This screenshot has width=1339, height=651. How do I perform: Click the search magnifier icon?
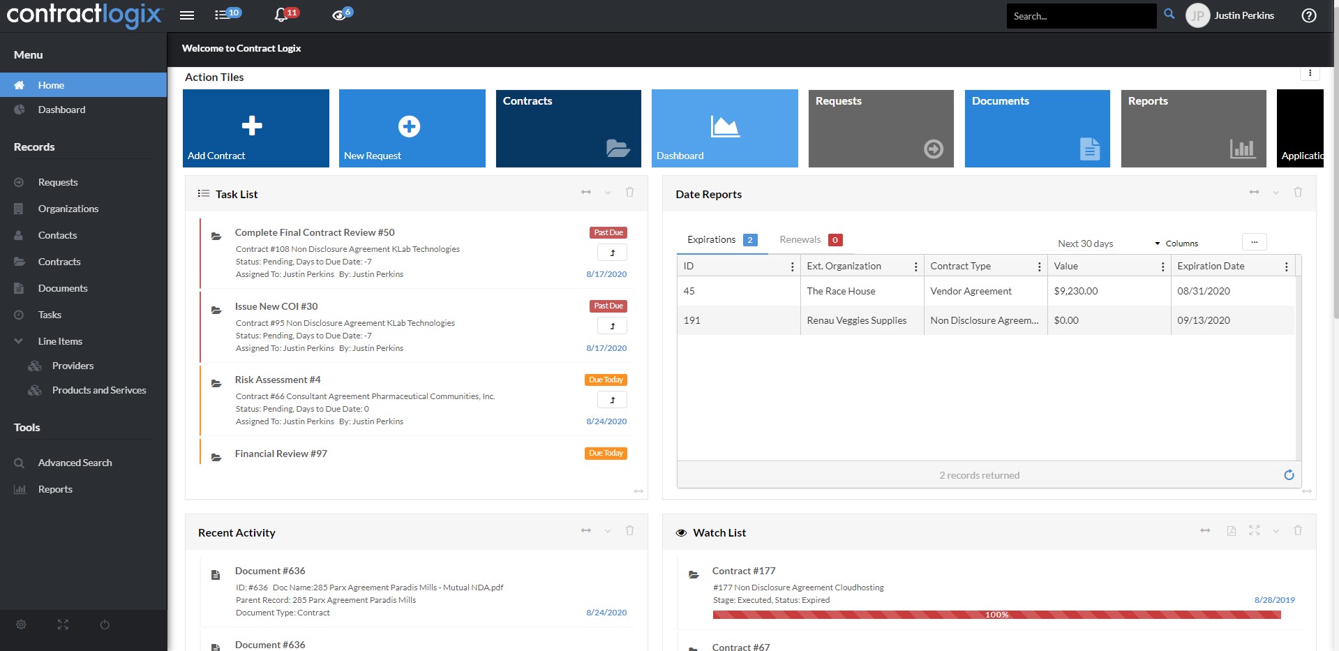click(1169, 14)
